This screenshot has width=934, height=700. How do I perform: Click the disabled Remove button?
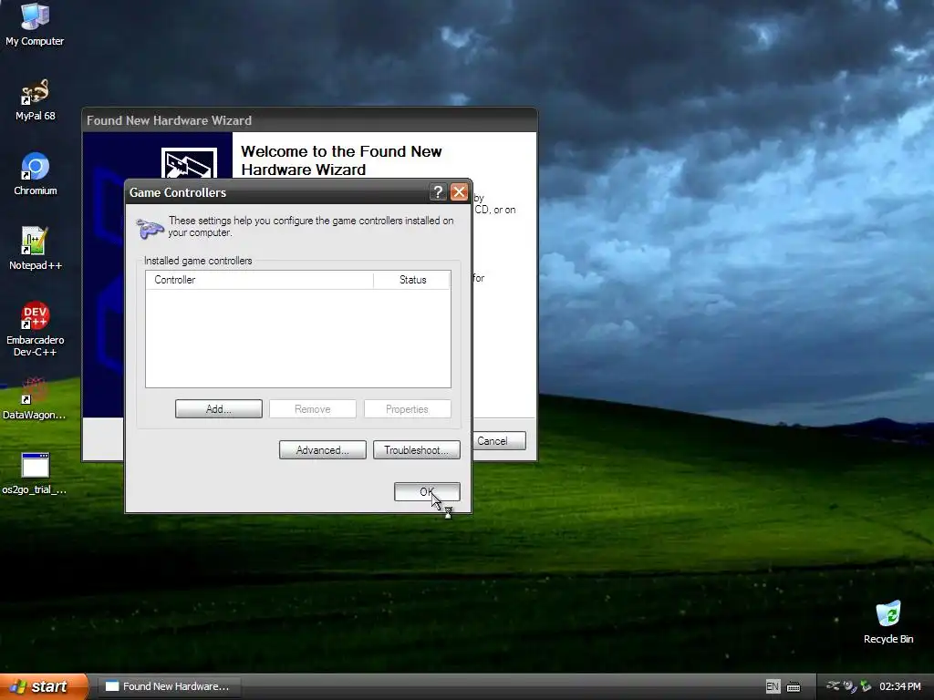(x=313, y=409)
